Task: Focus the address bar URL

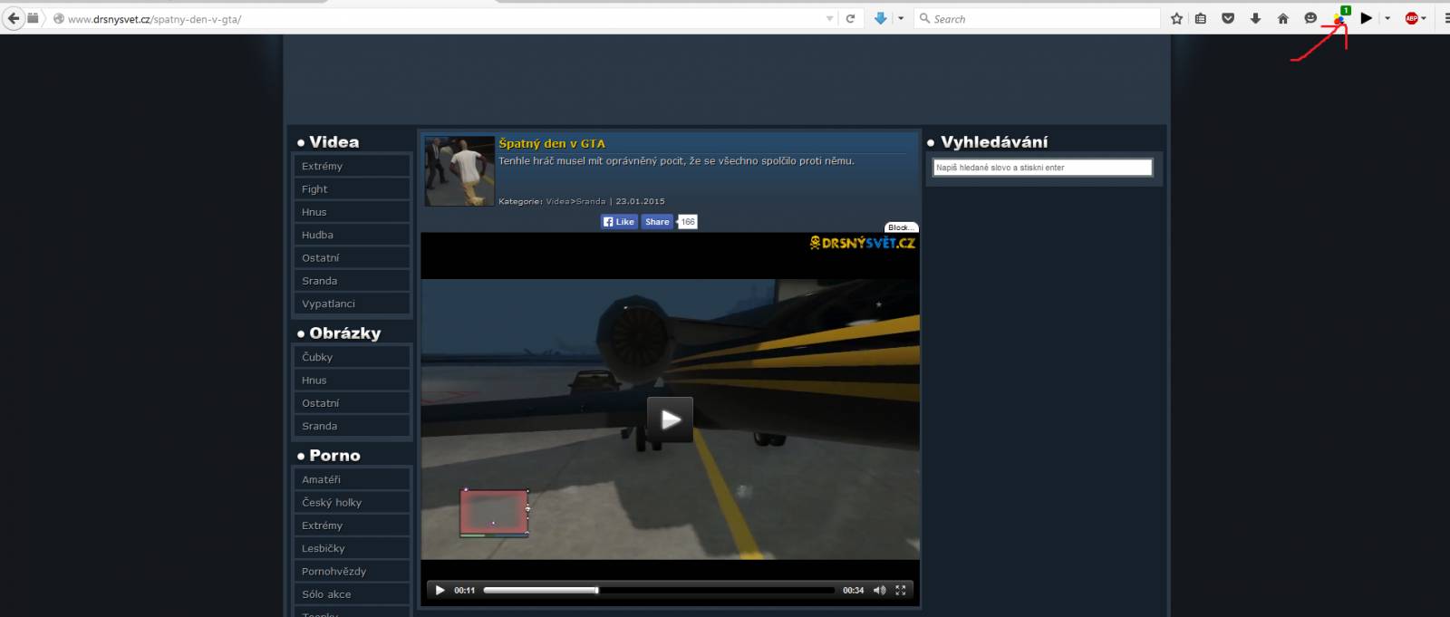Action: [444, 19]
